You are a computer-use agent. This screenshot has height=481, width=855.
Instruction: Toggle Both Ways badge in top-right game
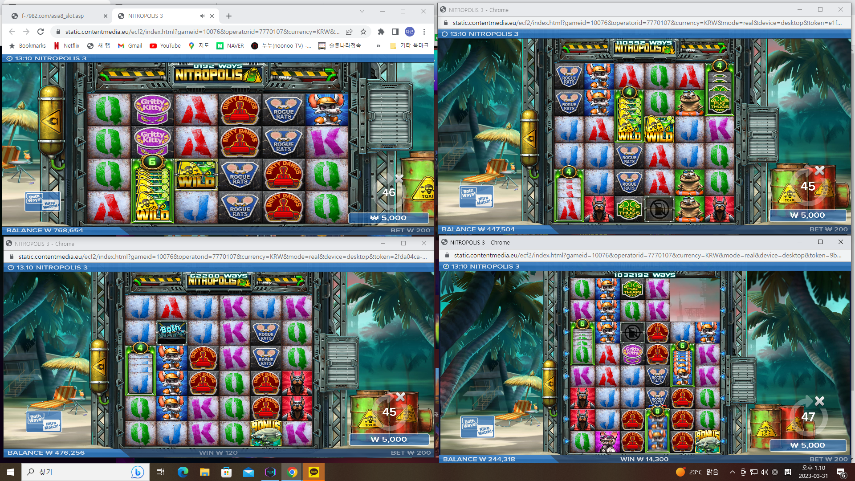click(x=468, y=193)
